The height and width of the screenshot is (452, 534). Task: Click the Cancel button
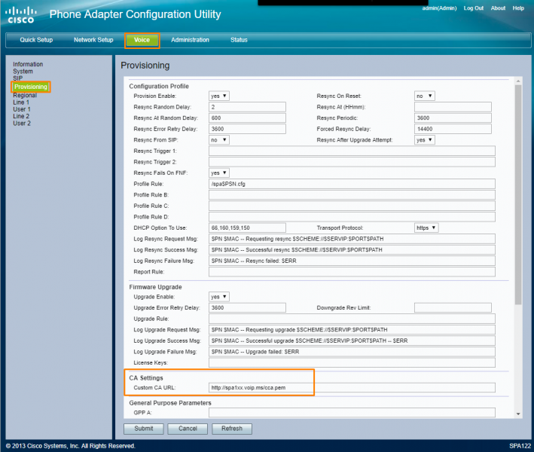pos(188,429)
